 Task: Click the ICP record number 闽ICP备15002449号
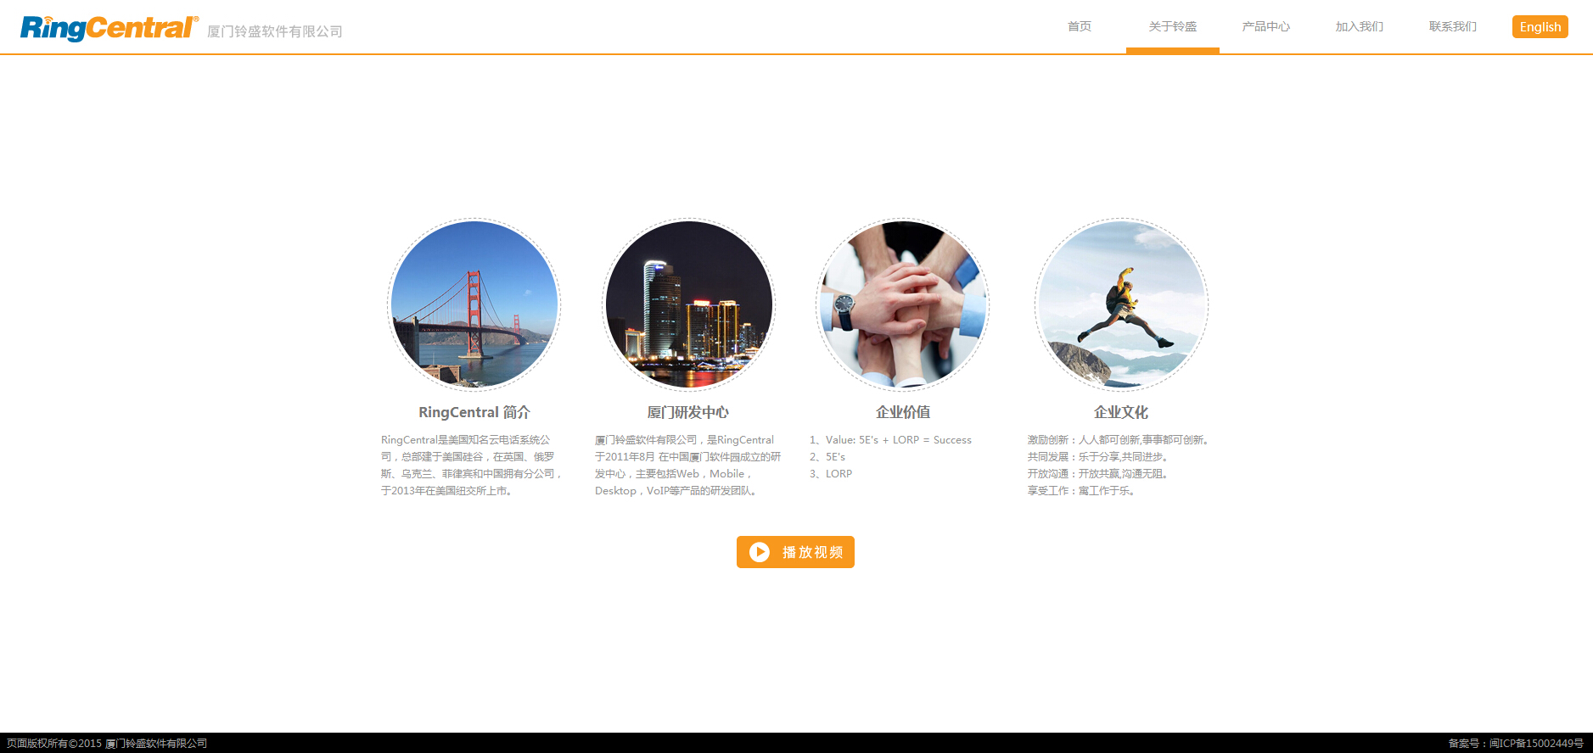1536,744
